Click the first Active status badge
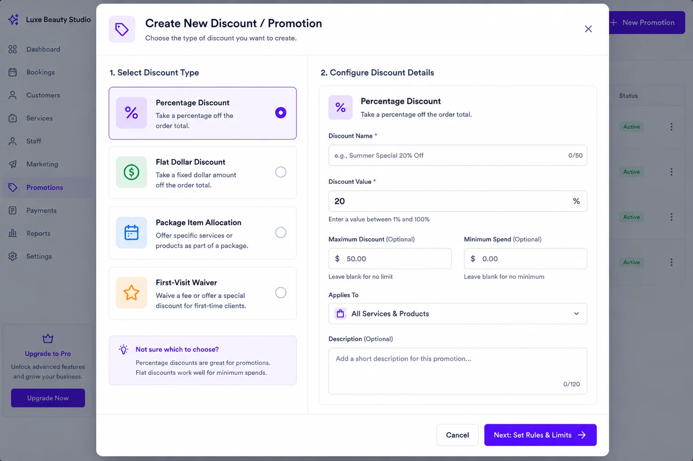Screen dimensions: 693x461 coord(631,127)
